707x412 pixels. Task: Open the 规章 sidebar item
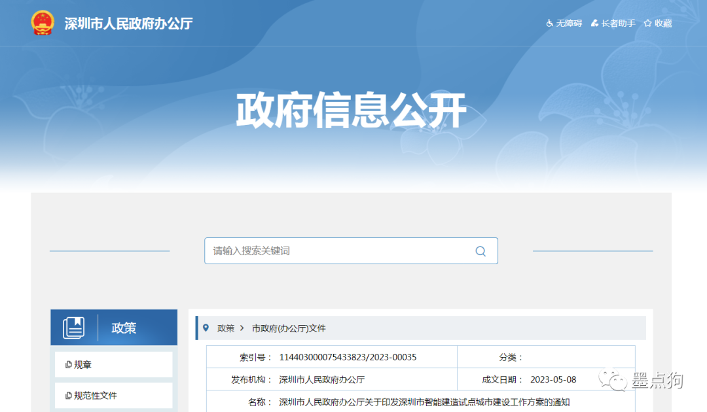coord(83,365)
